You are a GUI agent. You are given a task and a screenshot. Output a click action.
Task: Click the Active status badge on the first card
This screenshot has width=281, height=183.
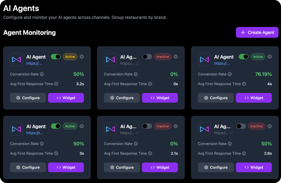tap(70, 57)
